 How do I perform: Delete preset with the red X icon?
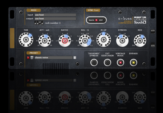coord(28,57)
